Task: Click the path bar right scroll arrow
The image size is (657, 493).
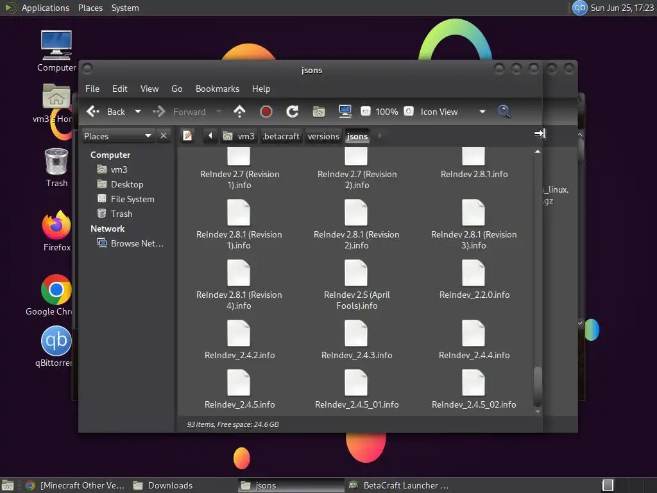Action: point(380,136)
